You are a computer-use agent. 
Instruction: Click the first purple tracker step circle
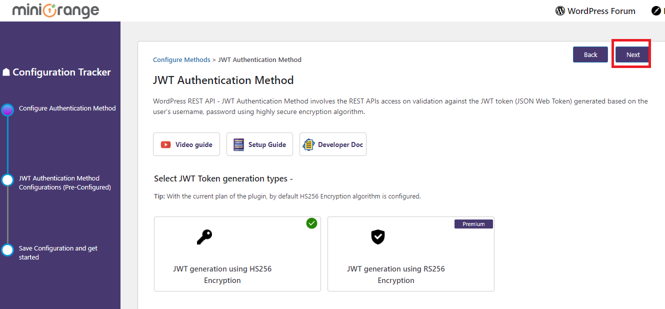pyautogui.click(x=7, y=110)
